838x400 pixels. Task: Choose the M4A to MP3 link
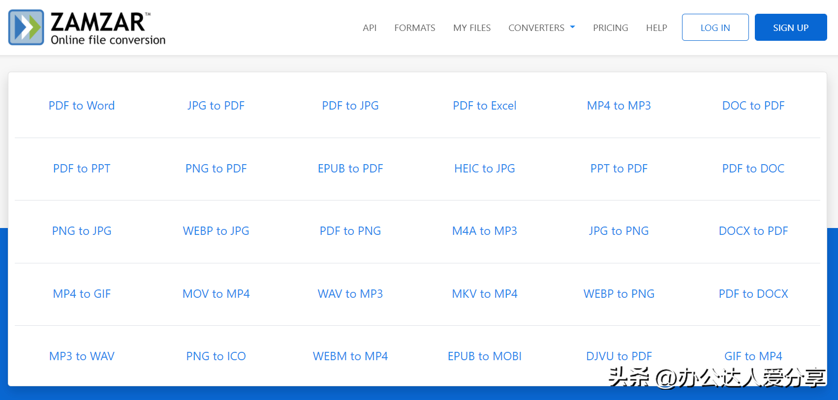tap(485, 231)
